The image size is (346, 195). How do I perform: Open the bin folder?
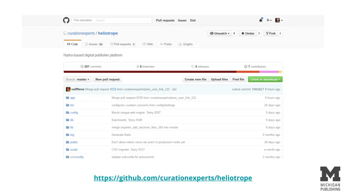(x=72, y=105)
